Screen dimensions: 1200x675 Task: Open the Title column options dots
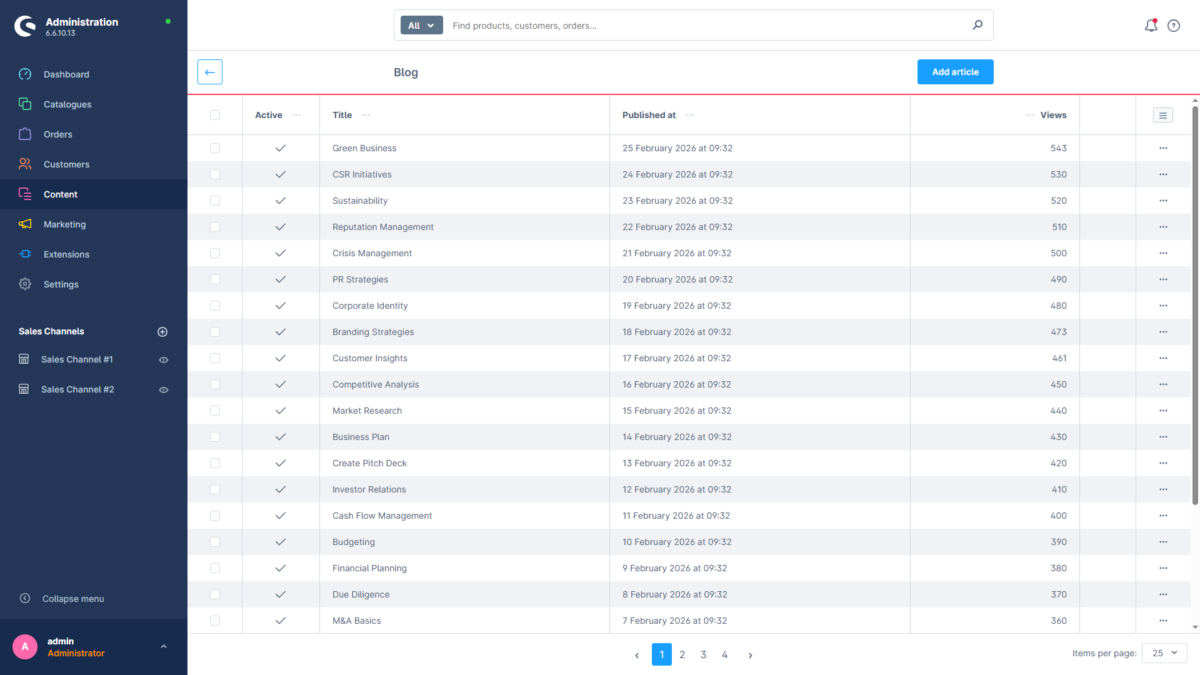tap(366, 115)
